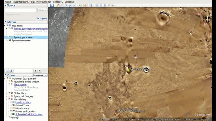Open the planet switcher toolbar icon
The height and width of the screenshot is (121, 216).
click(x=85, y=5)
